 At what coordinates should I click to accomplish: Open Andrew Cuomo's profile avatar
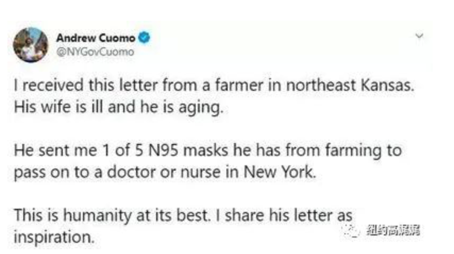(31, 45)
